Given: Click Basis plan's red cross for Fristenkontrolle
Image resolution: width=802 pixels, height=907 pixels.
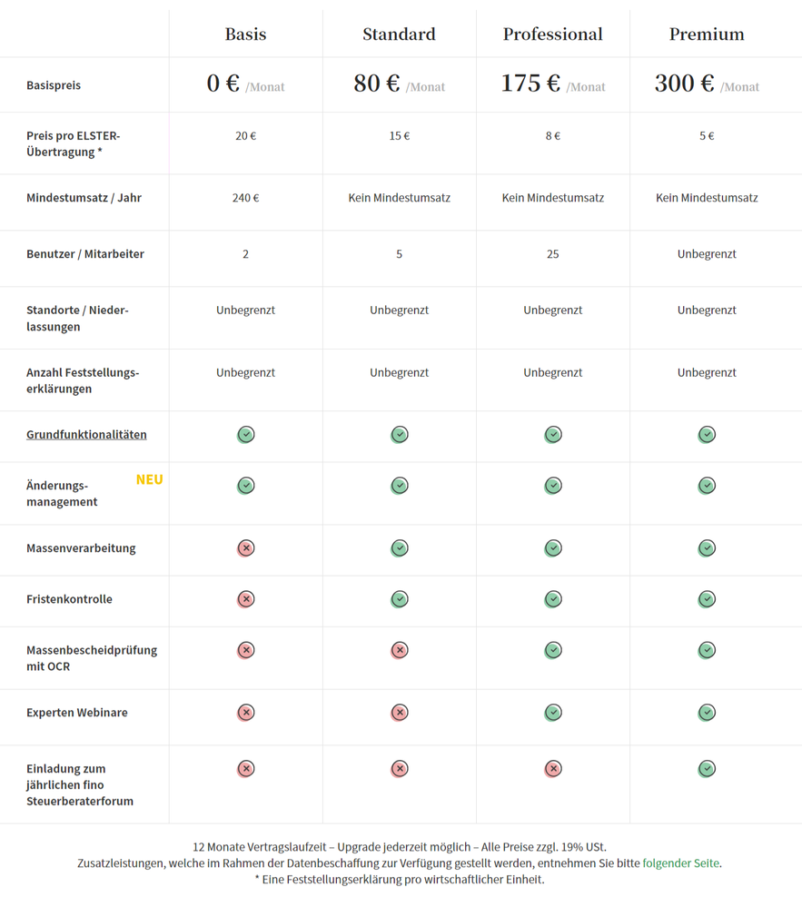Looking at the screenshot, I should 246,598.
